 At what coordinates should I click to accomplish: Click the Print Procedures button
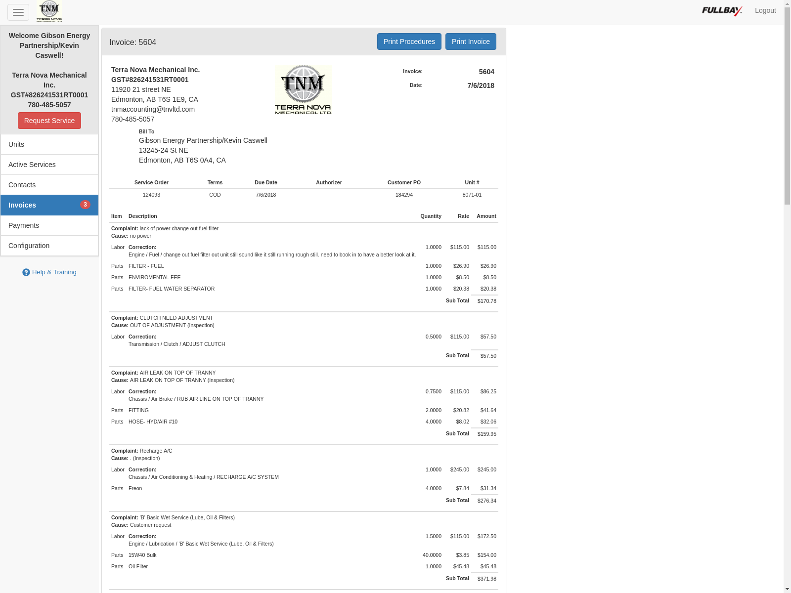[409, 42]
